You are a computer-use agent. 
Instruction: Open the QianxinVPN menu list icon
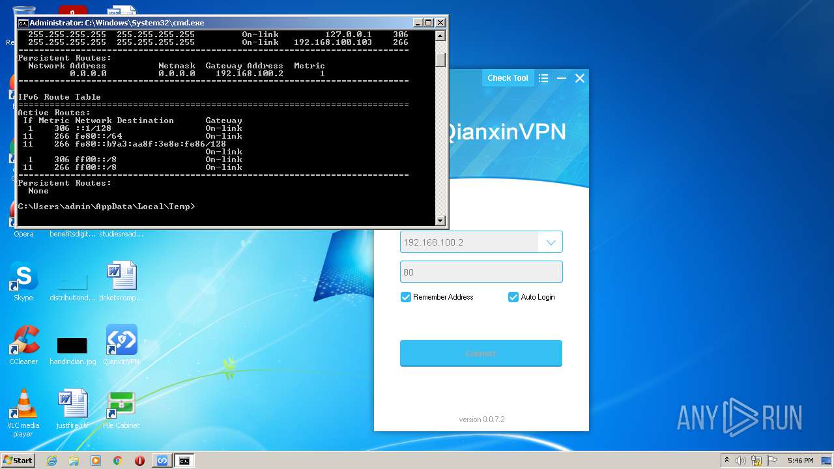pos(543,78)
